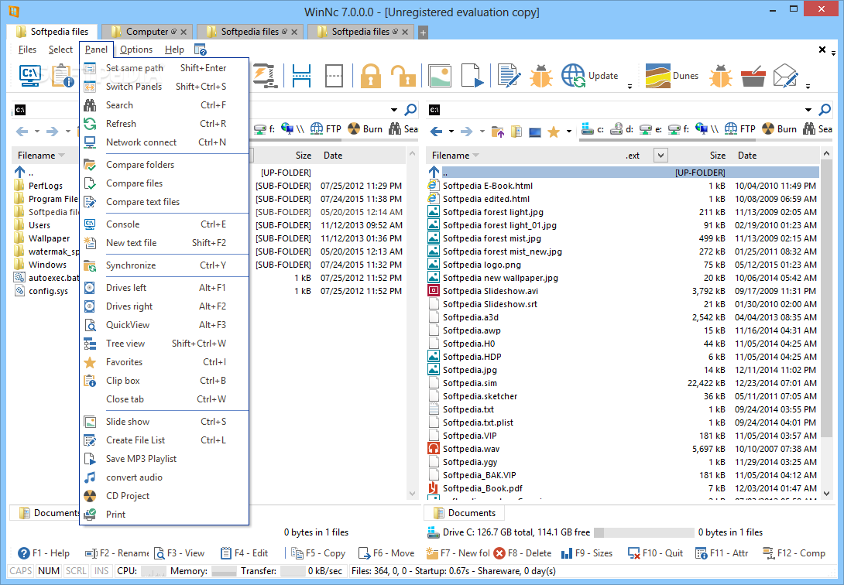Select Synchronize from the Panel menu
844x585 pixels.
point(164,265)
